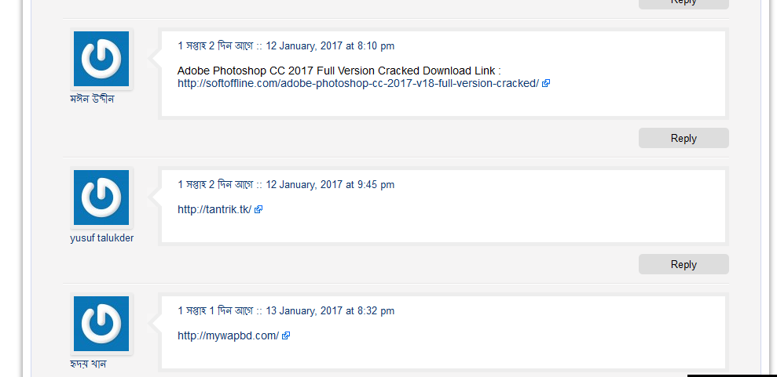Click the 13 January 8:32 pm date
777x377 pixels.
click(330, 311)
